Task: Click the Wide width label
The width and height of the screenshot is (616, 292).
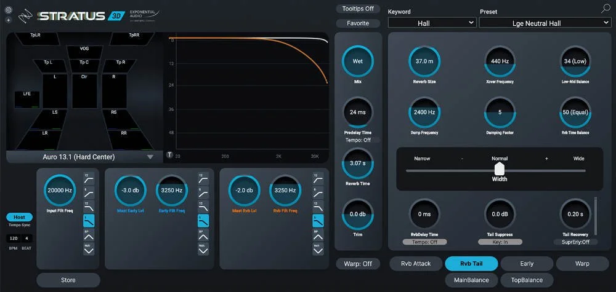Action: (578, 159)
